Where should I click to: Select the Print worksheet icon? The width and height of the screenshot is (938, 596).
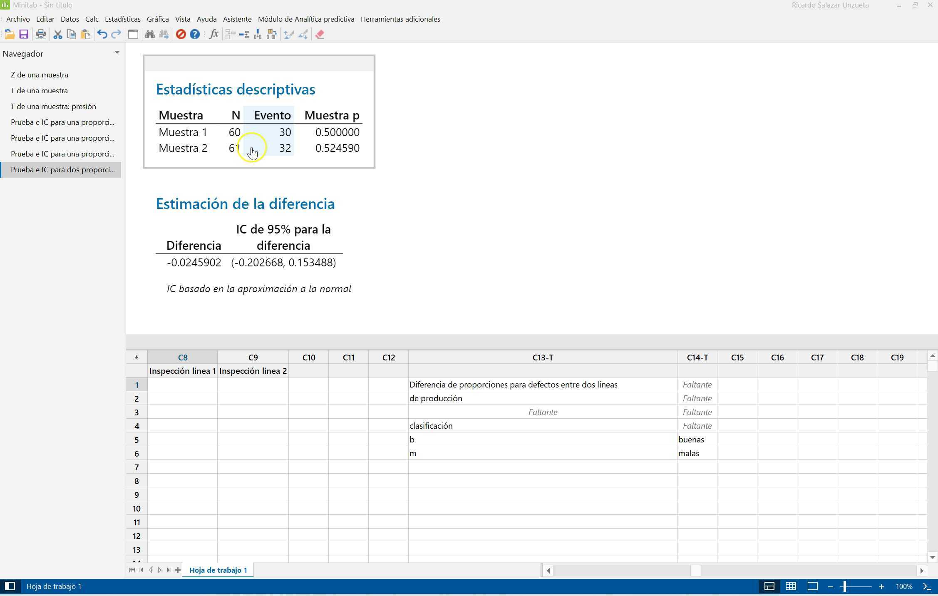tap(40, 34)
